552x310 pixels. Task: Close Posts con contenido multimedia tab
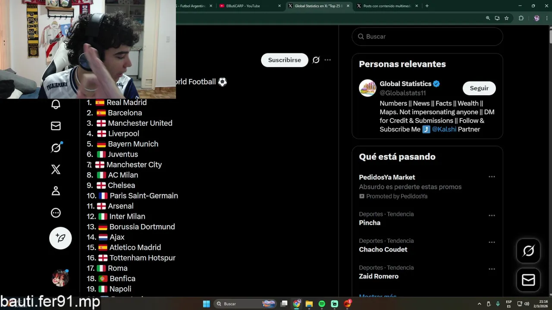(x=417, y=6)
